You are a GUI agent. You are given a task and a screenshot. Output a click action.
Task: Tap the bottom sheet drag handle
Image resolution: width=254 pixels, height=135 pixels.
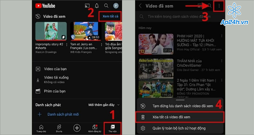click(180, 100)
